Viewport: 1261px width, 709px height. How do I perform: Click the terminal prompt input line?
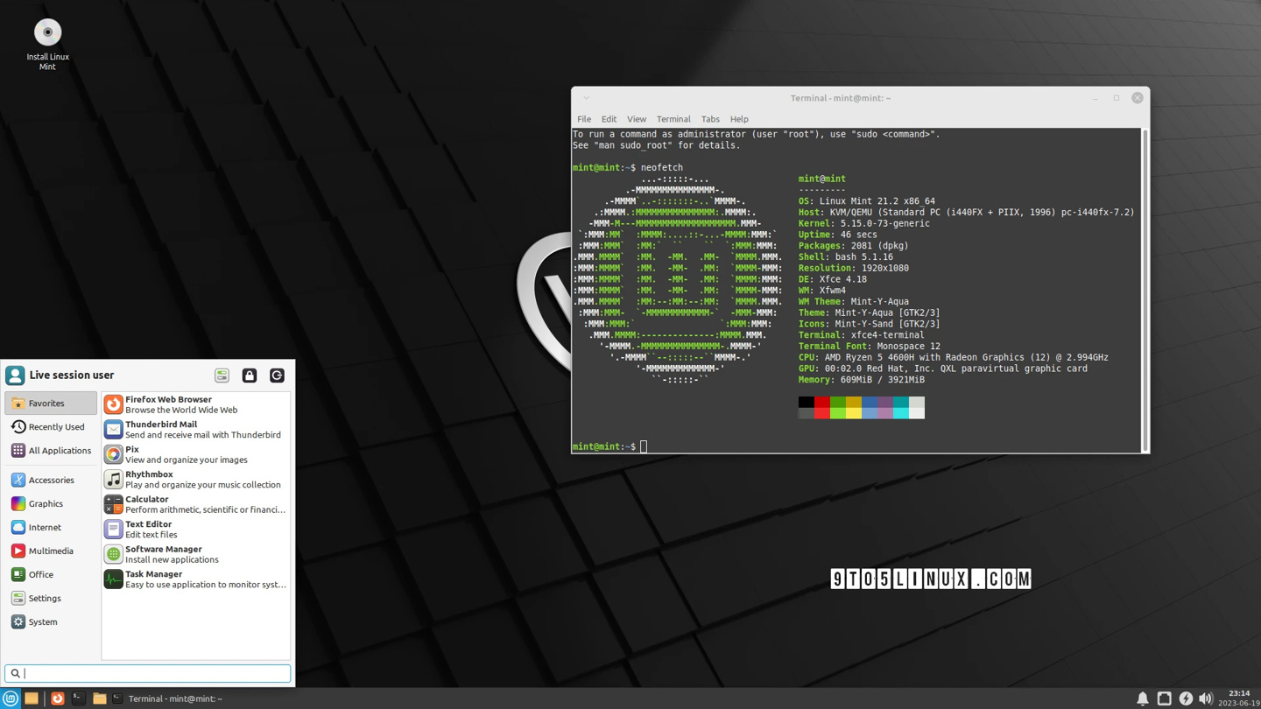click(x=856, y=446)
